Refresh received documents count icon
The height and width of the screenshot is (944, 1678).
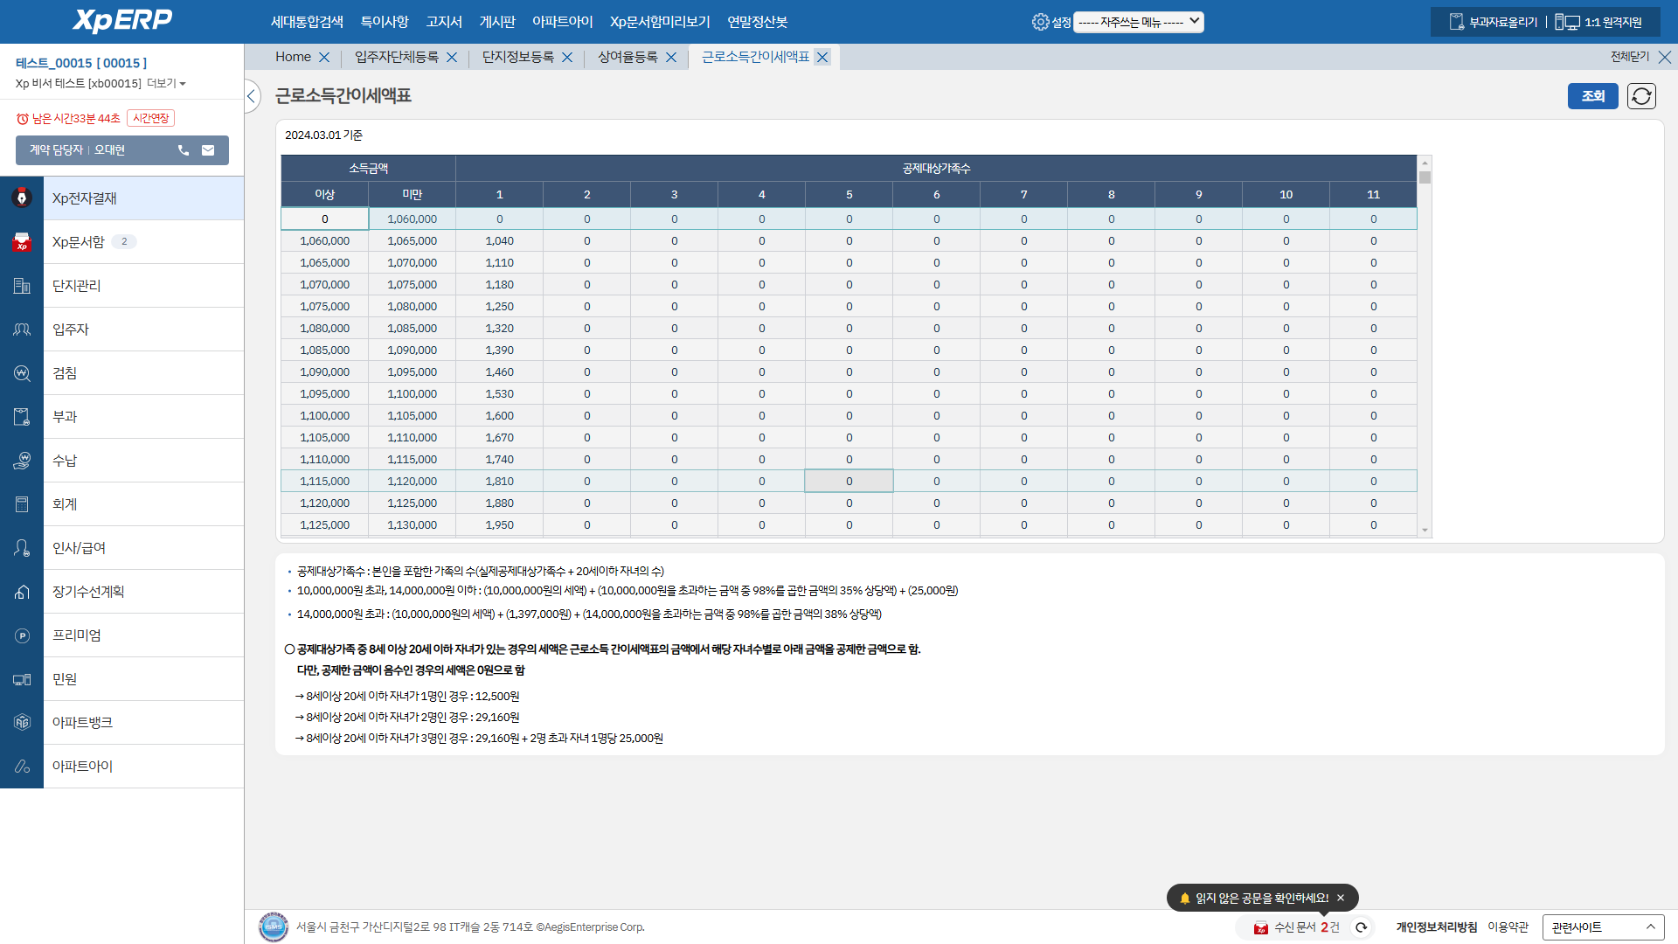1361,927
